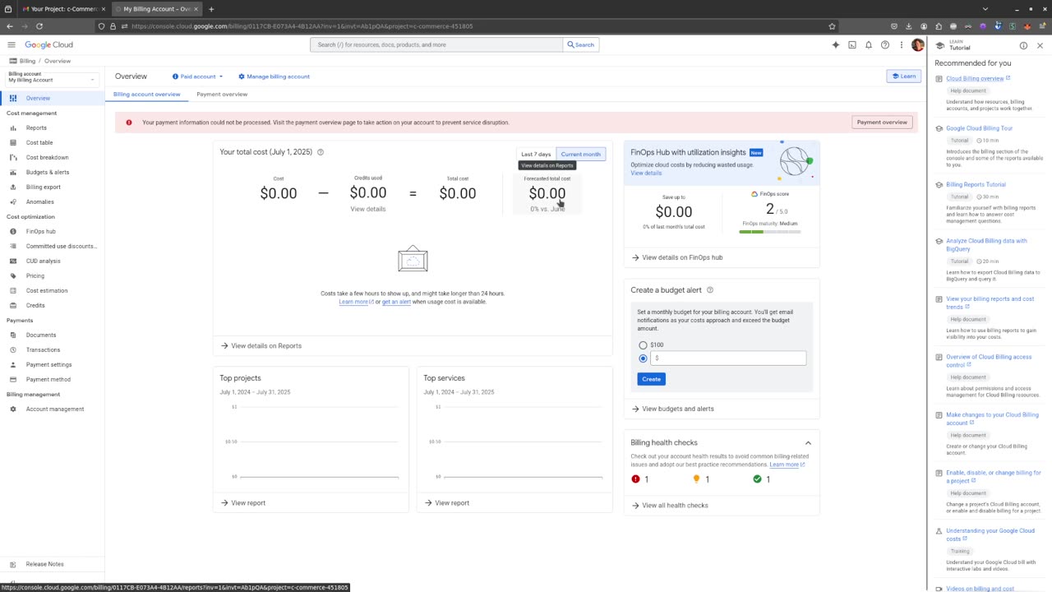Close the Tutorial side panel
1052x592 pixels.
point(1040,45)
